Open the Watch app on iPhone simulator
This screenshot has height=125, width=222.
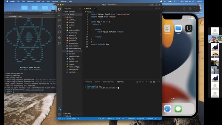click(x=189, y=28)
